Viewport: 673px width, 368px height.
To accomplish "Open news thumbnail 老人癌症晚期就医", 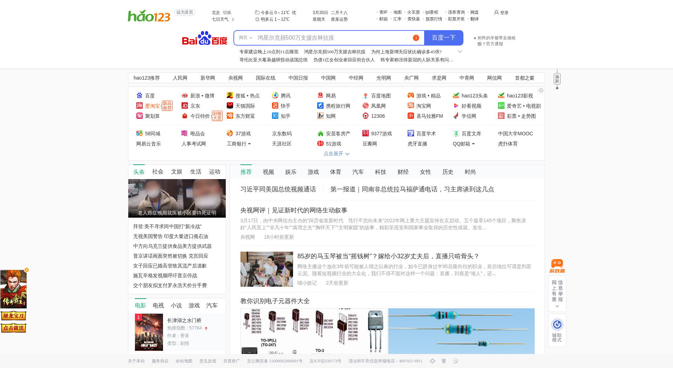I will [x=177, y=198].
